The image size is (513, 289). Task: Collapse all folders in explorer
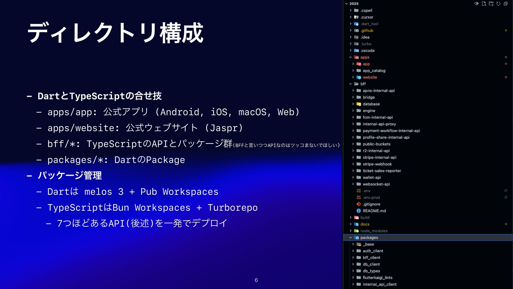click(506, 3)
